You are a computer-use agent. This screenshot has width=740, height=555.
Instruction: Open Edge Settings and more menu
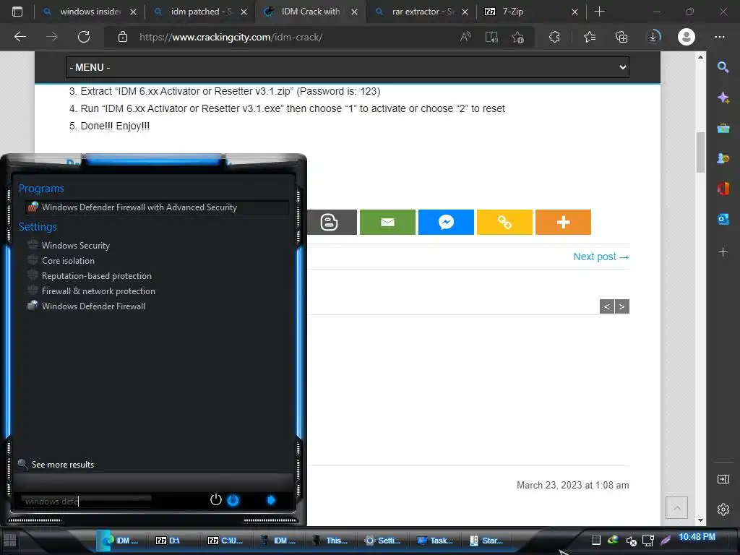pos(719,37)
